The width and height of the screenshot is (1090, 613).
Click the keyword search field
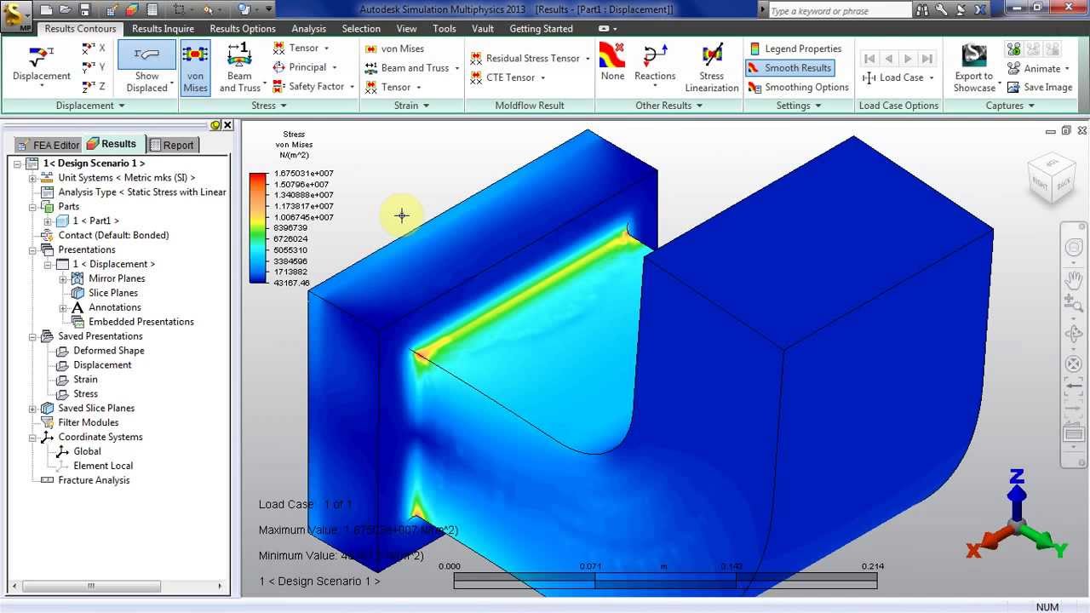pos(839,11)
